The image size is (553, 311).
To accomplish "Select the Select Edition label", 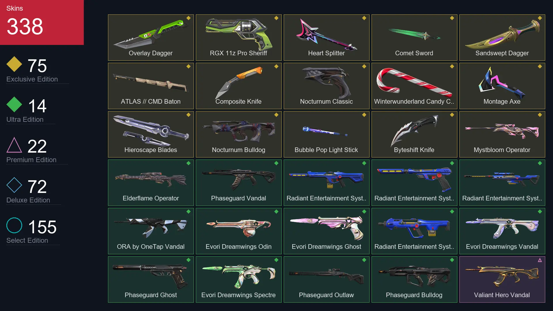I will [x=27, y=240].
